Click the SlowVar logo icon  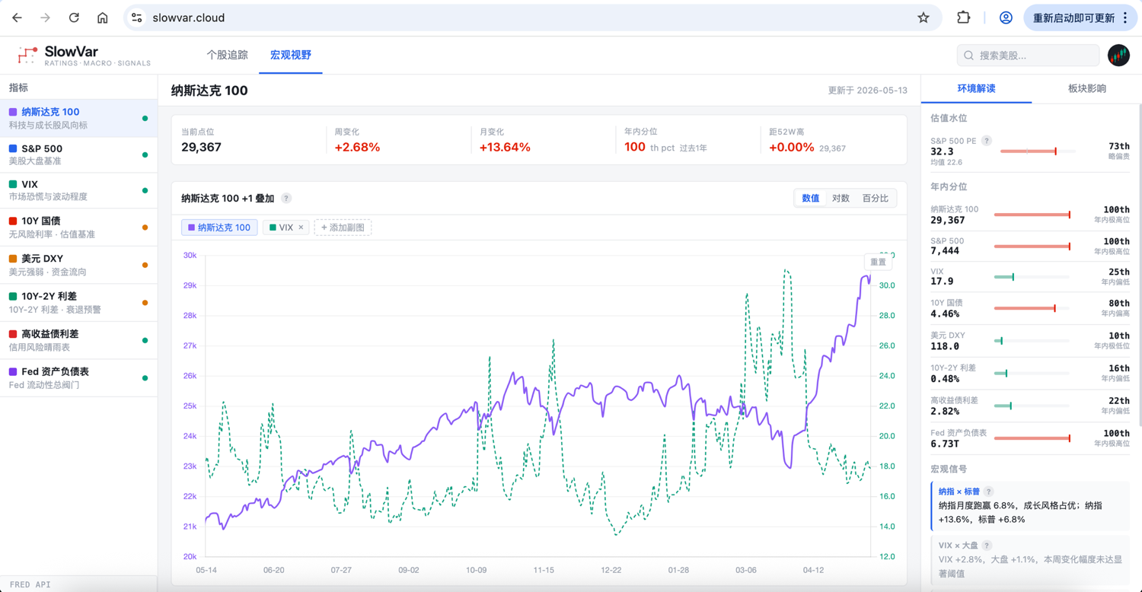[28, 55]
